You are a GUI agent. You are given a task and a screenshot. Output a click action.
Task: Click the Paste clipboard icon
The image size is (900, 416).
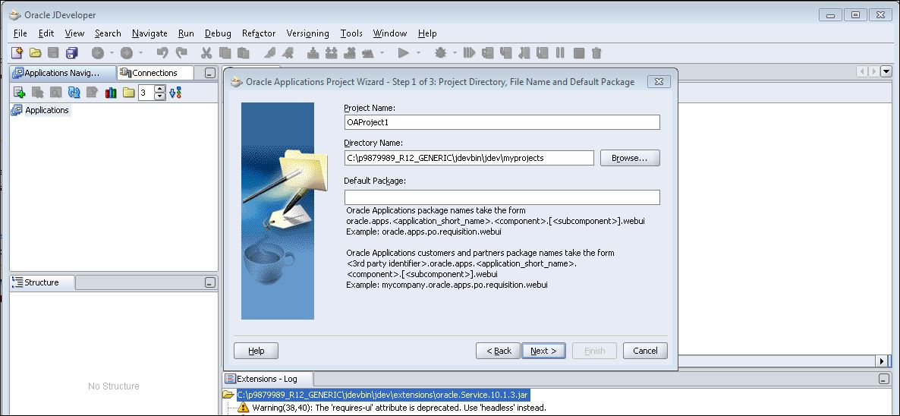(244, 53)
